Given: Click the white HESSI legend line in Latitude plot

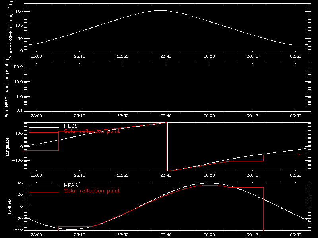Looking at the screenshot, I should point(44,187).
